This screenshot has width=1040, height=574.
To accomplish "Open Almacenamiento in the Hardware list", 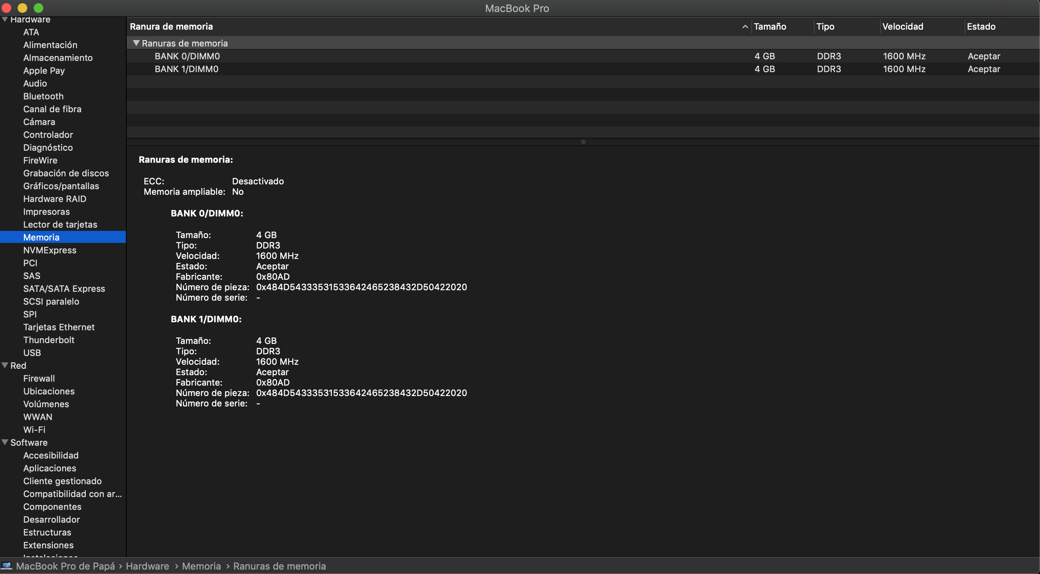I will (x=58, y=58).
